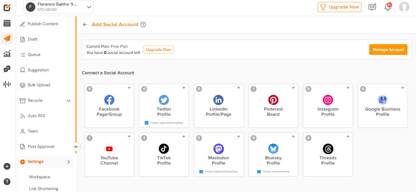
Task: Click plus on Instagram Profile card
Action: click(348, 88)
